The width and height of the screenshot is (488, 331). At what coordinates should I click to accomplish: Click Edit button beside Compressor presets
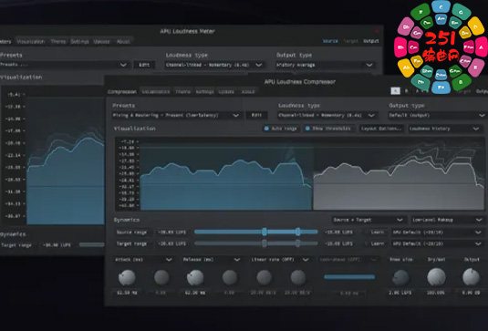pyautogui.click(x=256, y=116)
